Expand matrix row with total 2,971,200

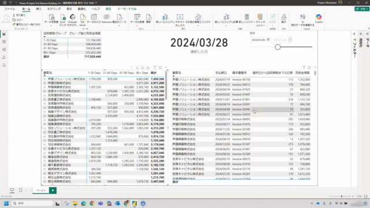(x=45, y=83)
